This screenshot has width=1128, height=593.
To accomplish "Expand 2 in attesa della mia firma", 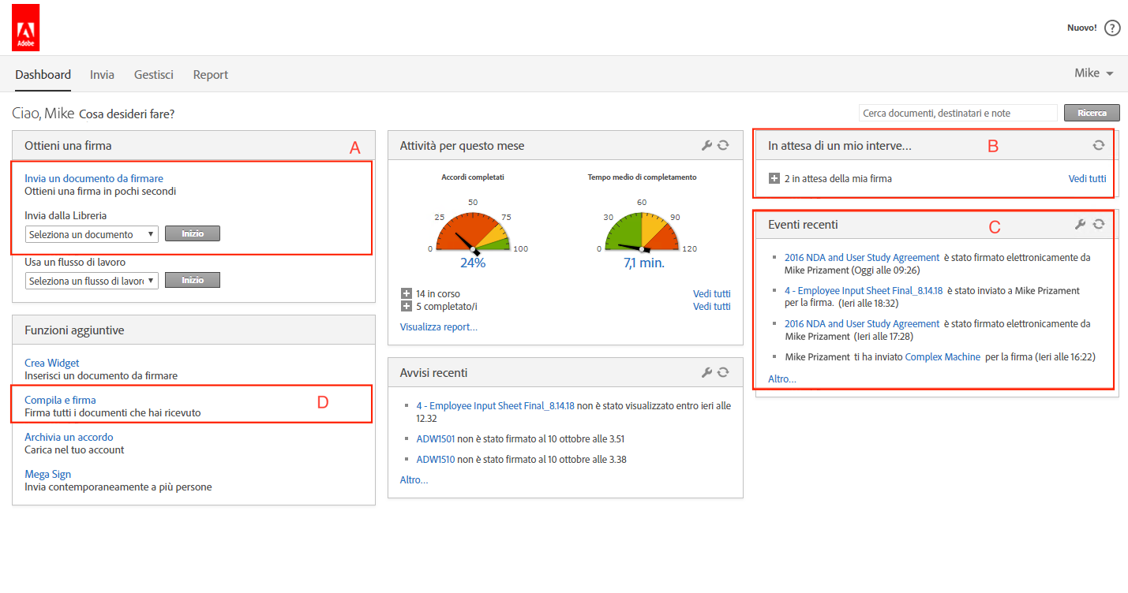I will click(x=774, y=179).
